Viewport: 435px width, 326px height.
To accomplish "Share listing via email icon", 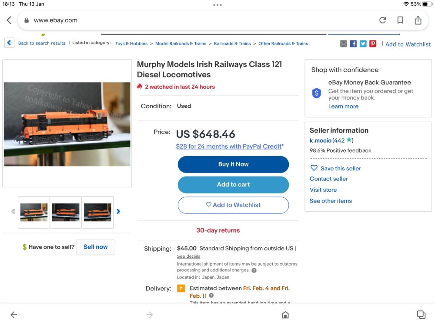I will [x=344, y=43].
